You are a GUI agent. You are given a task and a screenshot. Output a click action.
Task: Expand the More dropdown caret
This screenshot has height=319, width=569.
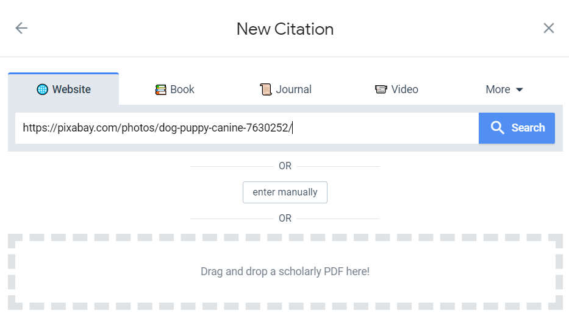[x=519, y=90]
